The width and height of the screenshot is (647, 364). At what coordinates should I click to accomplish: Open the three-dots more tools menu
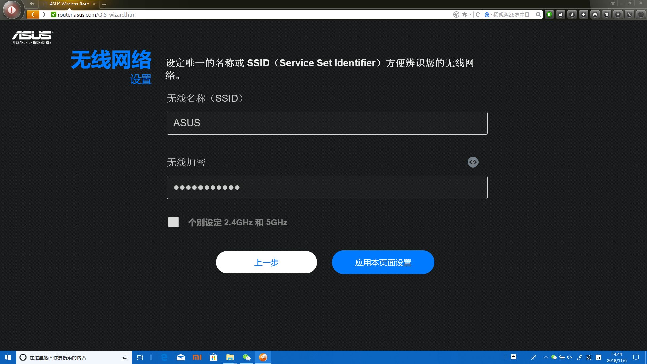tap(641, 14)
